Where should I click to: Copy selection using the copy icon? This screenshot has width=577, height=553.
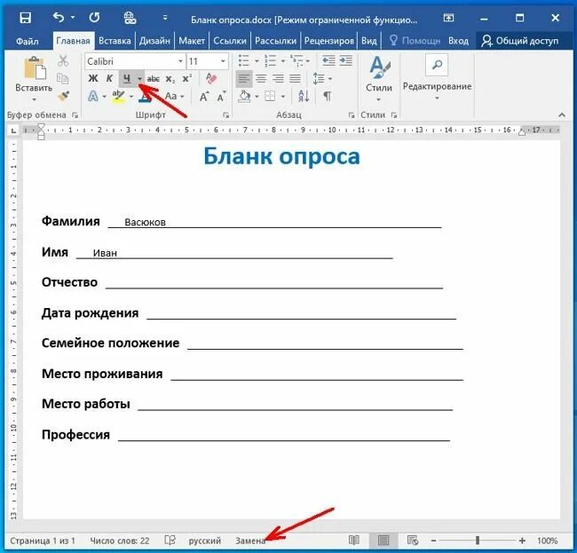62,78
